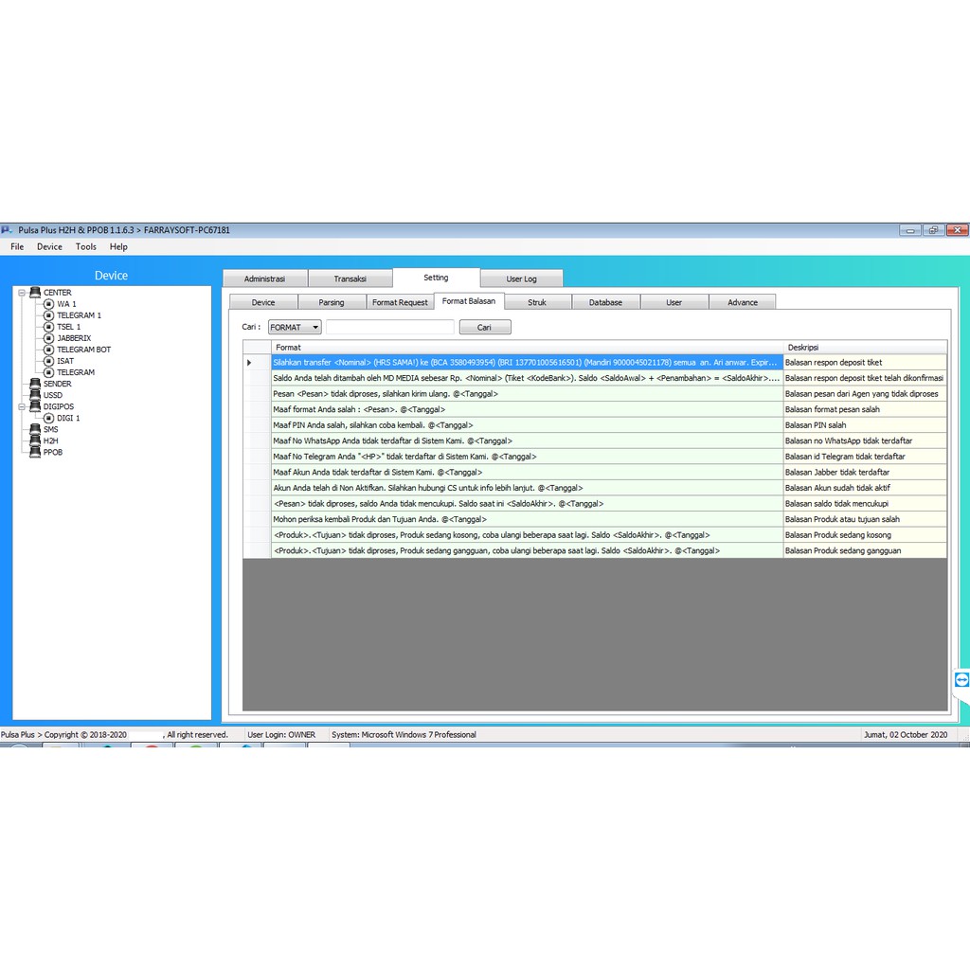Click the PPOB group icon
Viewport: 970px width, 970px height.
coord(35,452)
